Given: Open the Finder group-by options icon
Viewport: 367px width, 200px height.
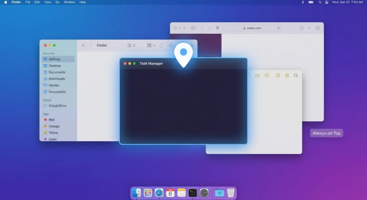Looking at the screenshot, I should pyautogui.click(x=149, y=45).
